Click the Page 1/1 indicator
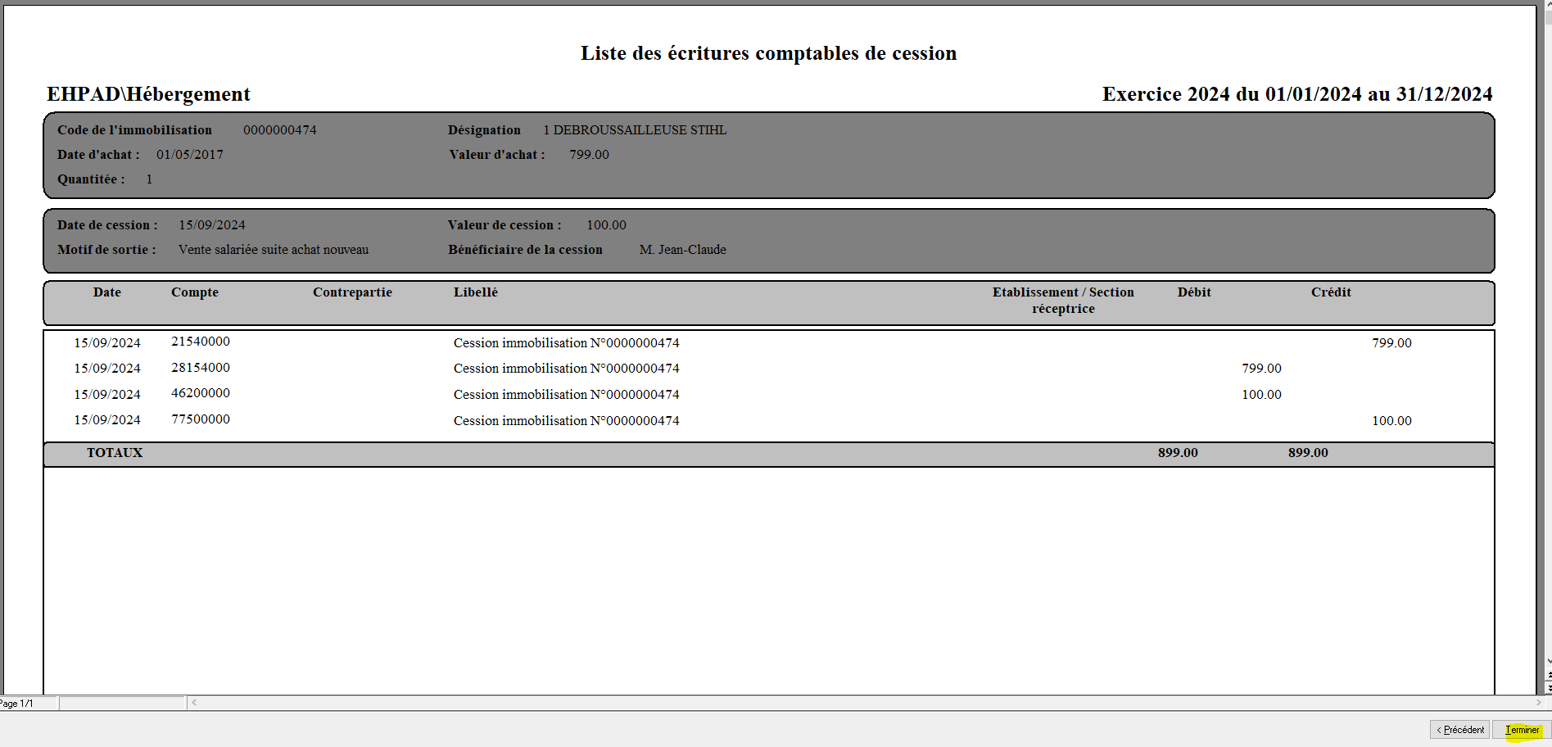Image resolution: width=1552 pixels, height=747 pixels. coord(18,704)
